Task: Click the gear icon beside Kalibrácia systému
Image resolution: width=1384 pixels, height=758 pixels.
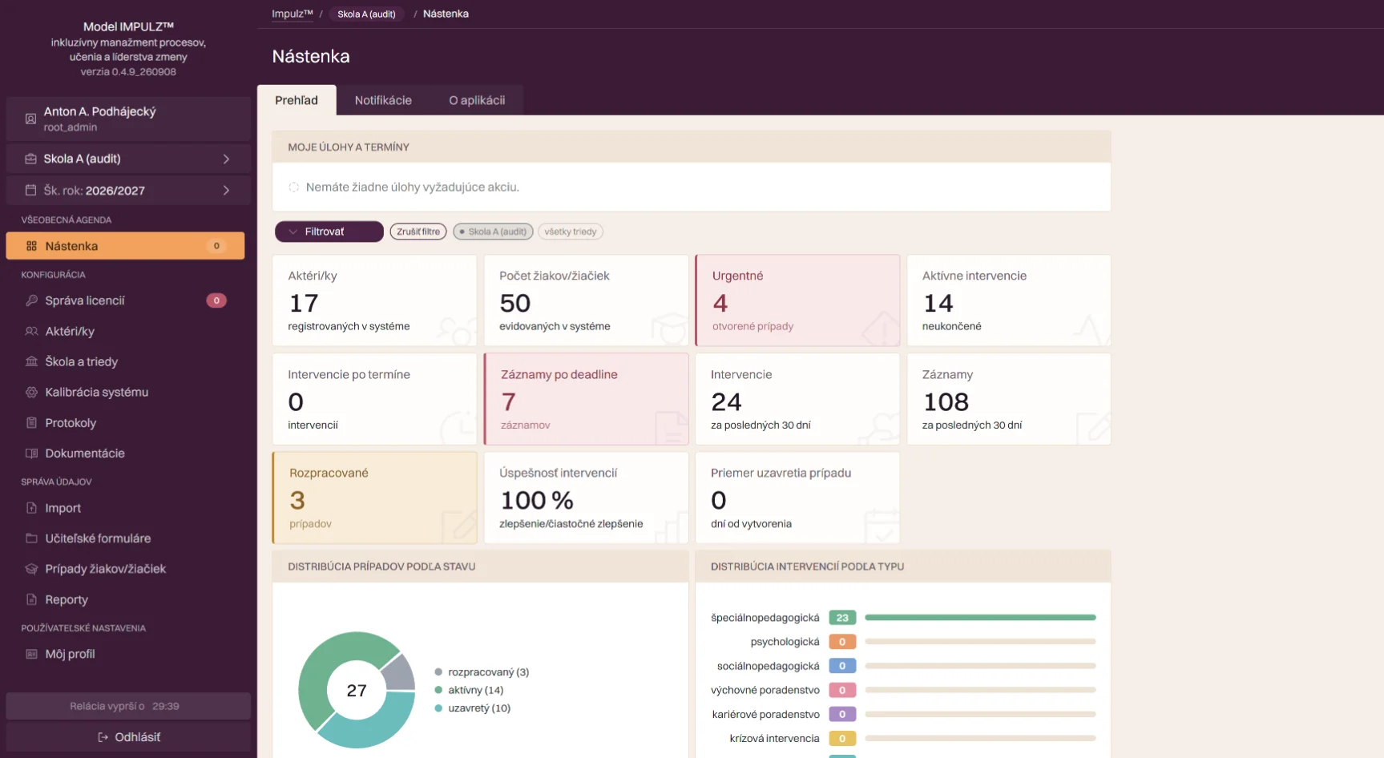Action: point(31,392)
